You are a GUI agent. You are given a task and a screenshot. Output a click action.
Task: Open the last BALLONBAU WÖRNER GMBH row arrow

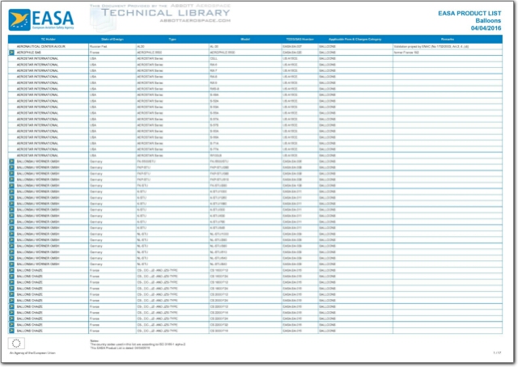[x=11, y=264]
